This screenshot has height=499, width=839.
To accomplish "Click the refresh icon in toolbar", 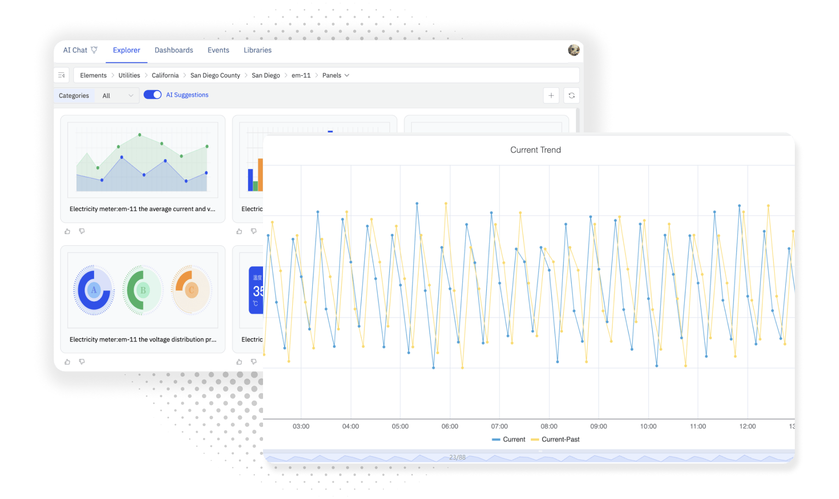I will [x=571, y=95].
